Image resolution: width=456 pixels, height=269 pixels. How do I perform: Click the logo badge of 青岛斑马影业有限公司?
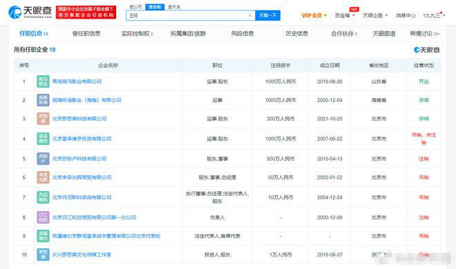[x=43, y=81]
